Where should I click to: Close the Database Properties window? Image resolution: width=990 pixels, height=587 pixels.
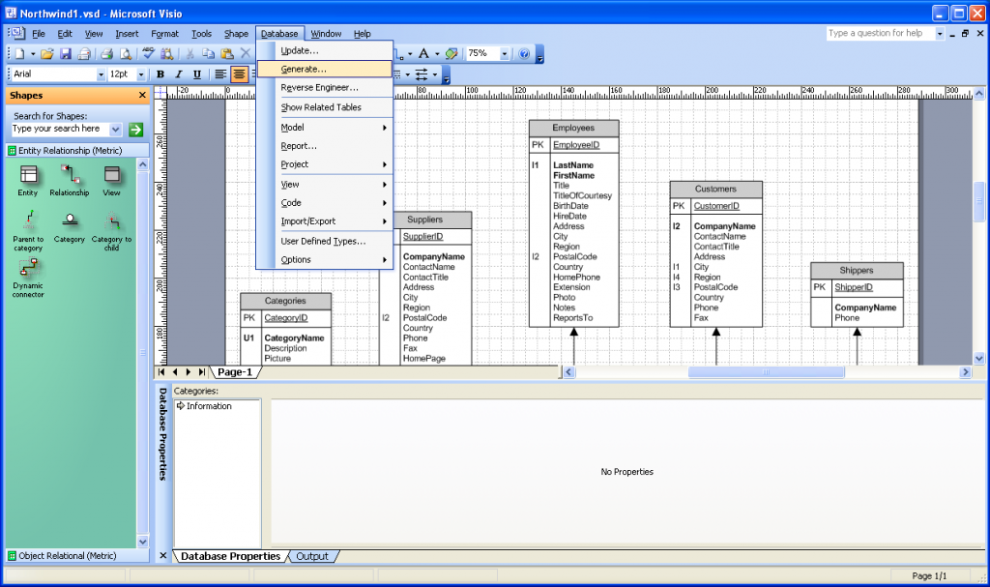click(x=162, y=556)
